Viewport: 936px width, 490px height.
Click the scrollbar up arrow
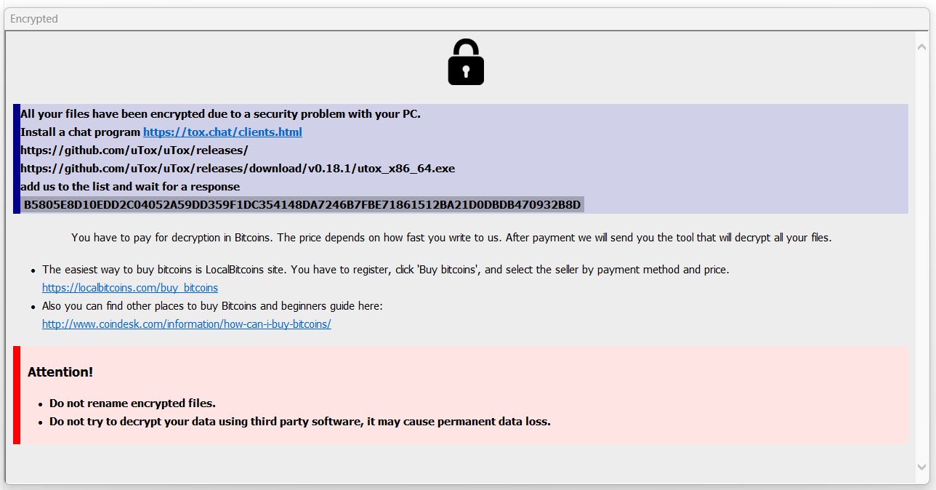921,47
